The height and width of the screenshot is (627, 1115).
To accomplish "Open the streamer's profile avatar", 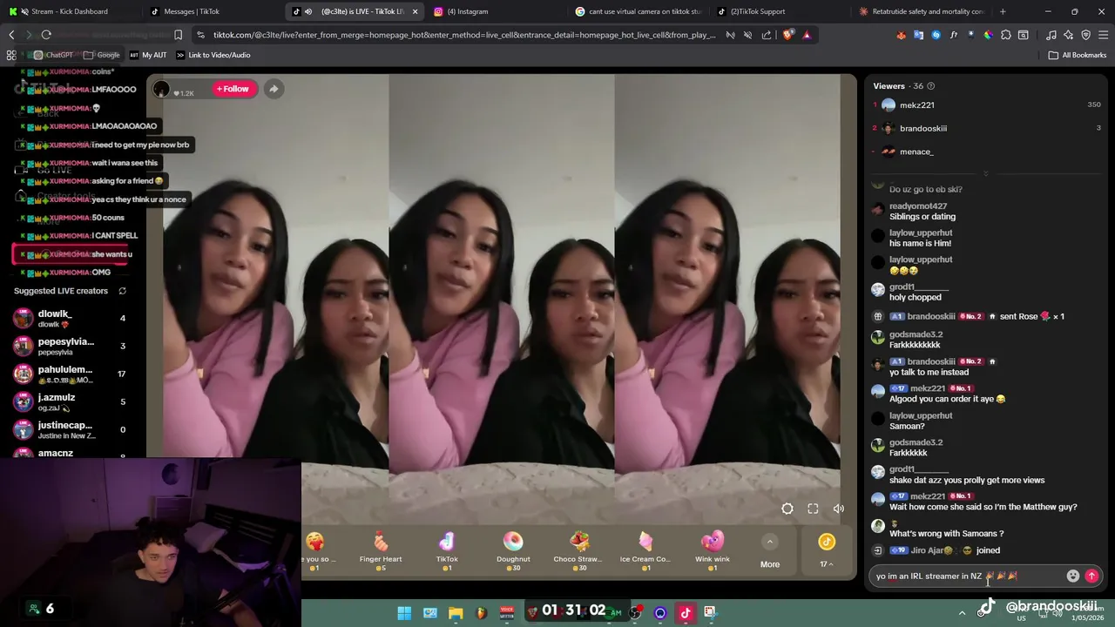I will coord(161,89).
